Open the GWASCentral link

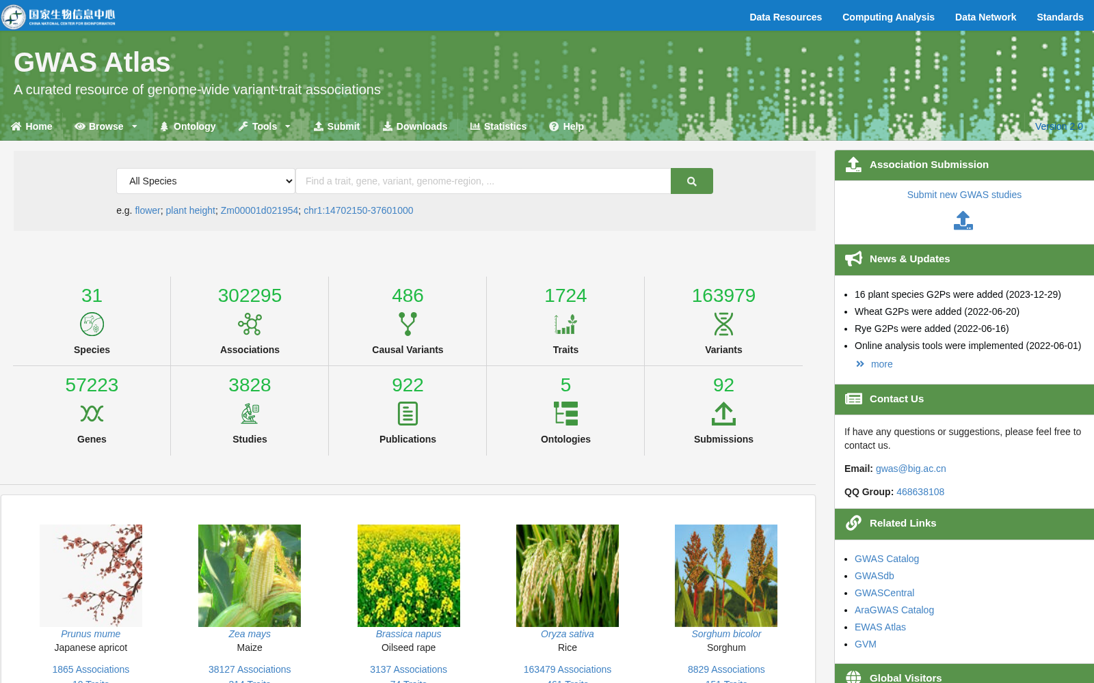tap(884, 593)
